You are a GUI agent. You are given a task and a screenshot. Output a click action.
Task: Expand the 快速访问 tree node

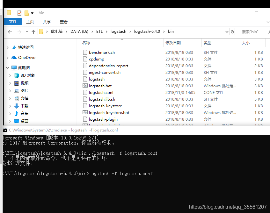pos(7,47)
